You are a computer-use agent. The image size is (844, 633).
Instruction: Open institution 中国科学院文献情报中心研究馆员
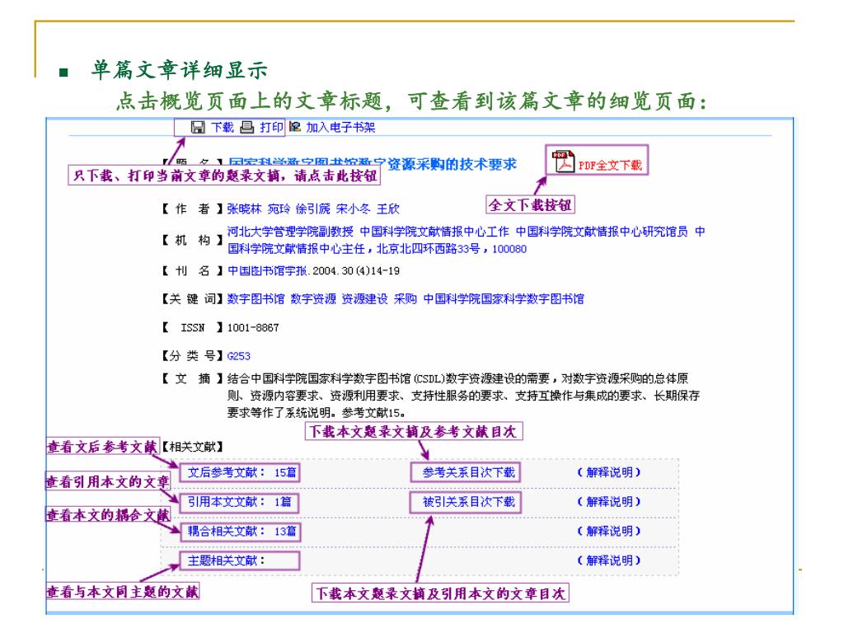[601, 232]
